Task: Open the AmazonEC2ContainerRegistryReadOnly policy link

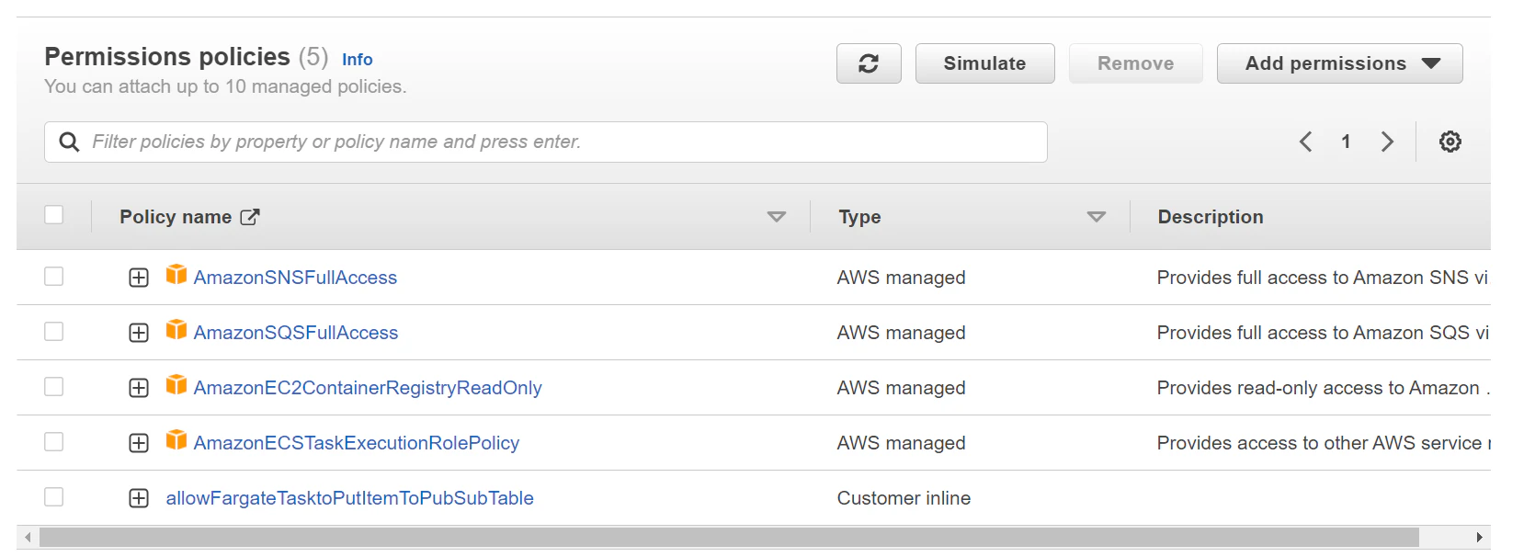Action: 368,388
